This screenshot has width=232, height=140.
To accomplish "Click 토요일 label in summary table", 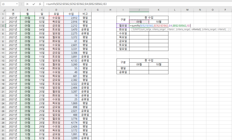I will tap(123, 45).
